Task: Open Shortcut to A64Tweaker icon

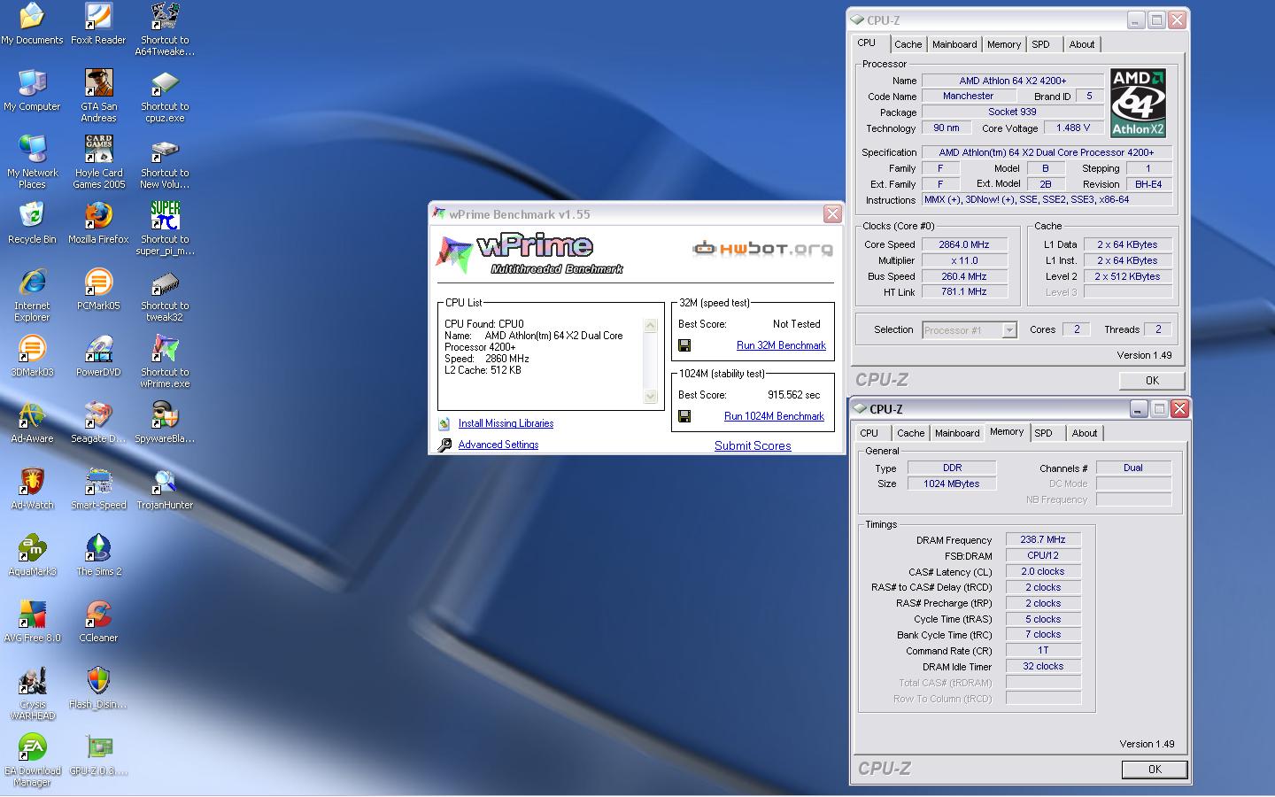Action: [x=165, y=29]
